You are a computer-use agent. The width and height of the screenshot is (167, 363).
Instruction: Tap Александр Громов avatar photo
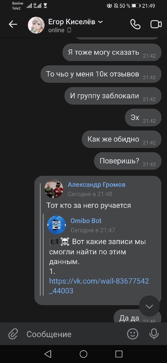(54, 189)
